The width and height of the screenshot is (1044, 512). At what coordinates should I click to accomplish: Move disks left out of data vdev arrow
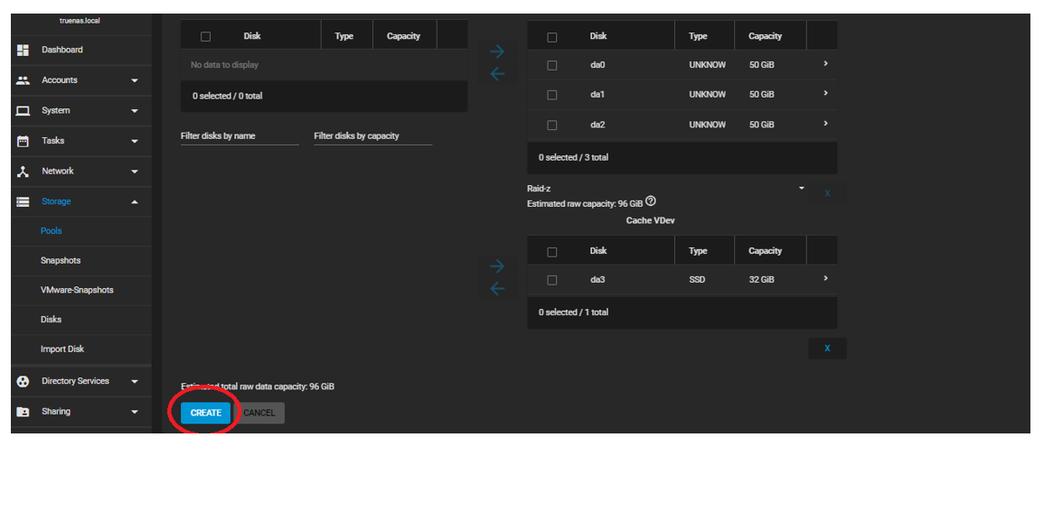(497, 74)
